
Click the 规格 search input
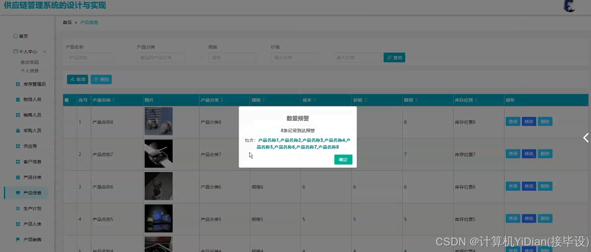[232, 57]
